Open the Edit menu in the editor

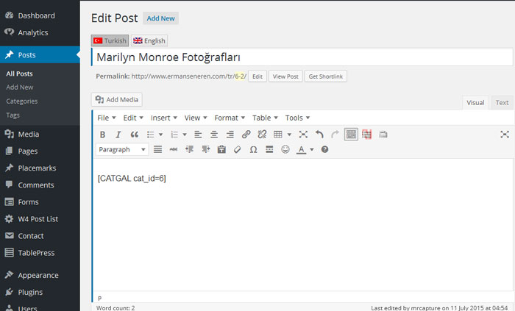click(x=133, y=118)
